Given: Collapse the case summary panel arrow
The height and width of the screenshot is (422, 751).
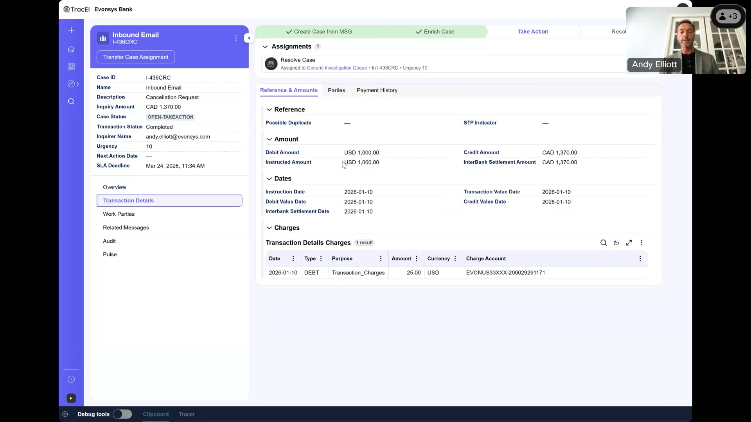Looking at the screenshot, I should 249,38.
